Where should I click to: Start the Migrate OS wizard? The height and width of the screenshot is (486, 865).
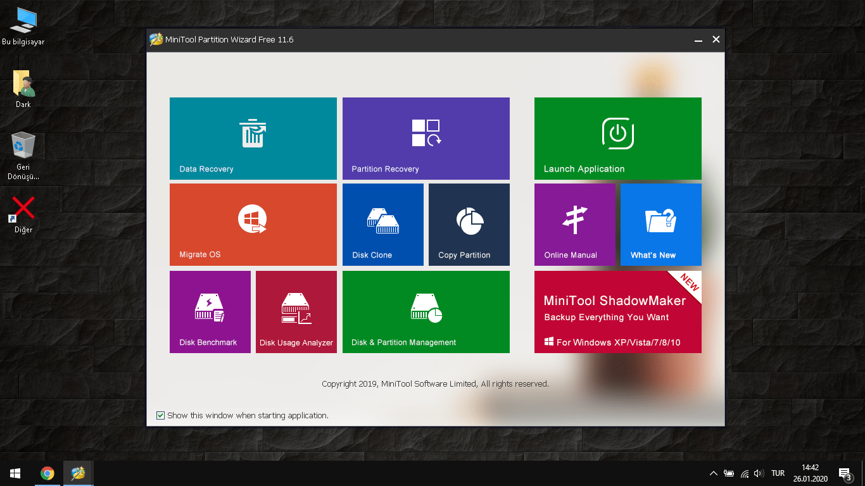point(253,225)
